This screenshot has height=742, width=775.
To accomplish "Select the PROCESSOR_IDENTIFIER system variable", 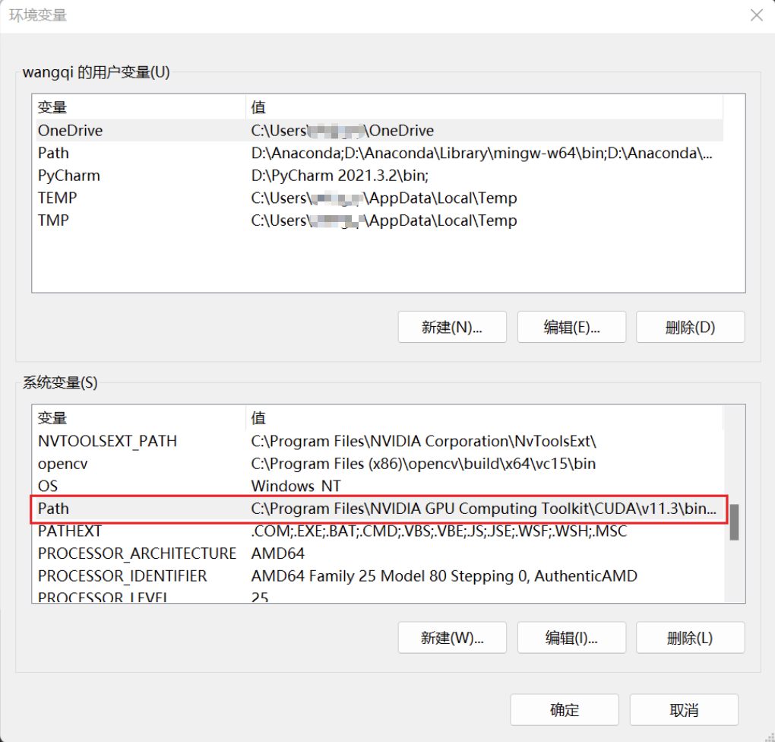I will tap(380, 576).
